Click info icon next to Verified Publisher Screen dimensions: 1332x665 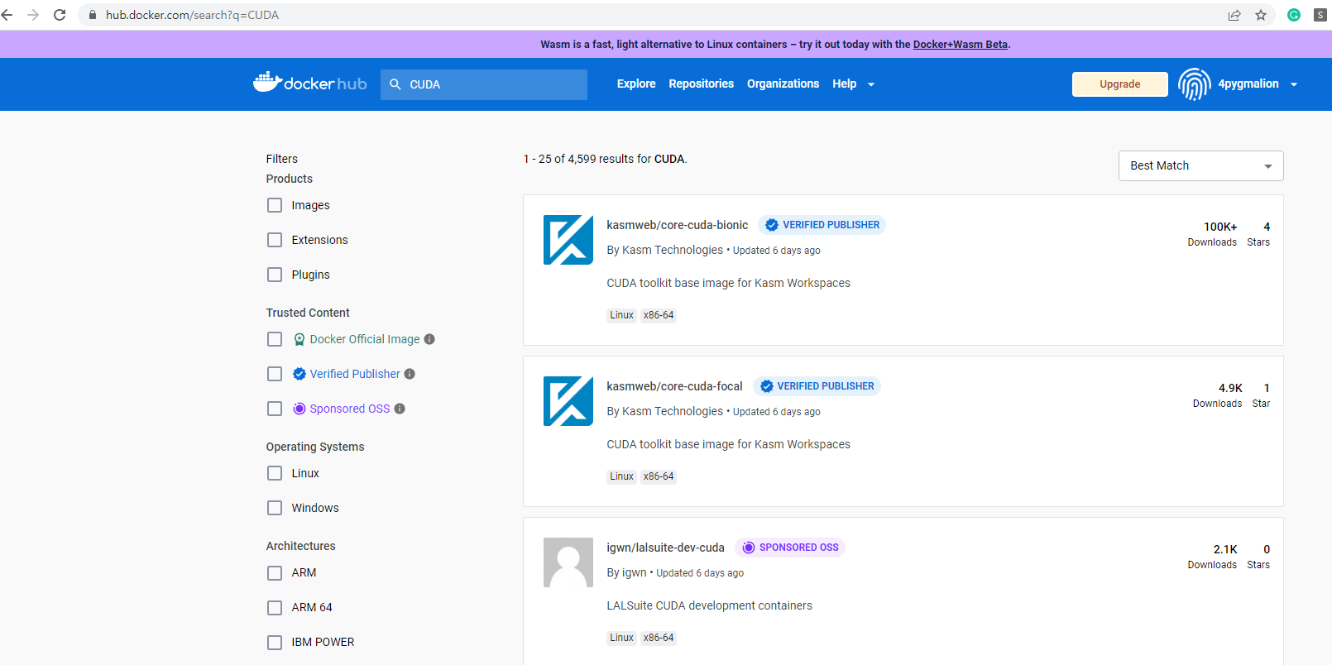[x=410, y=374]
